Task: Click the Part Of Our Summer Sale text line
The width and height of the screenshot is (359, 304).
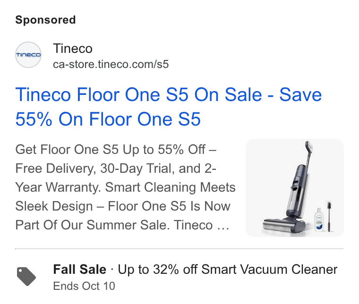Action: (x=122, y=225)
